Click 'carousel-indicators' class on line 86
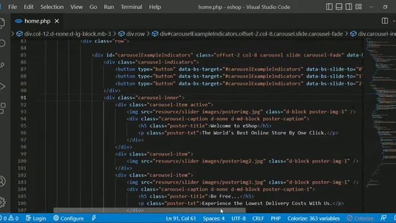The width and height of the screenshot is (396, 223). (166, 62)
